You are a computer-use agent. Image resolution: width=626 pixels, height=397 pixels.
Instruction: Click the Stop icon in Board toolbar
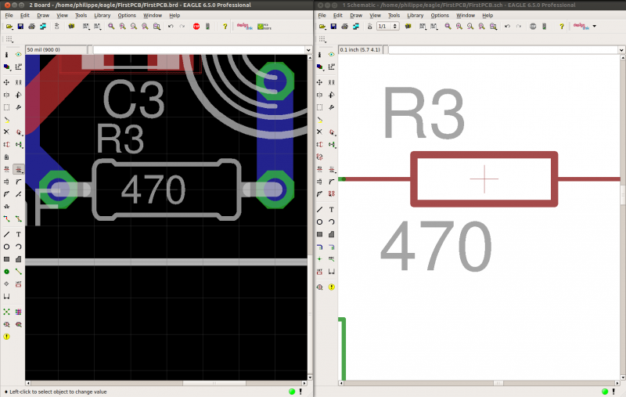coord(196,26)
